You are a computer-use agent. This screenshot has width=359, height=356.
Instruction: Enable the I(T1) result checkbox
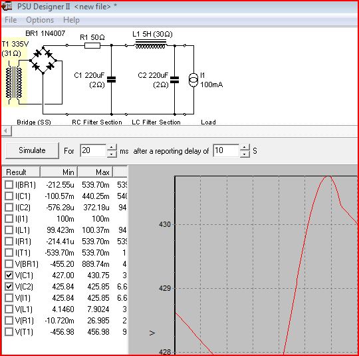(x=9, y=253)
